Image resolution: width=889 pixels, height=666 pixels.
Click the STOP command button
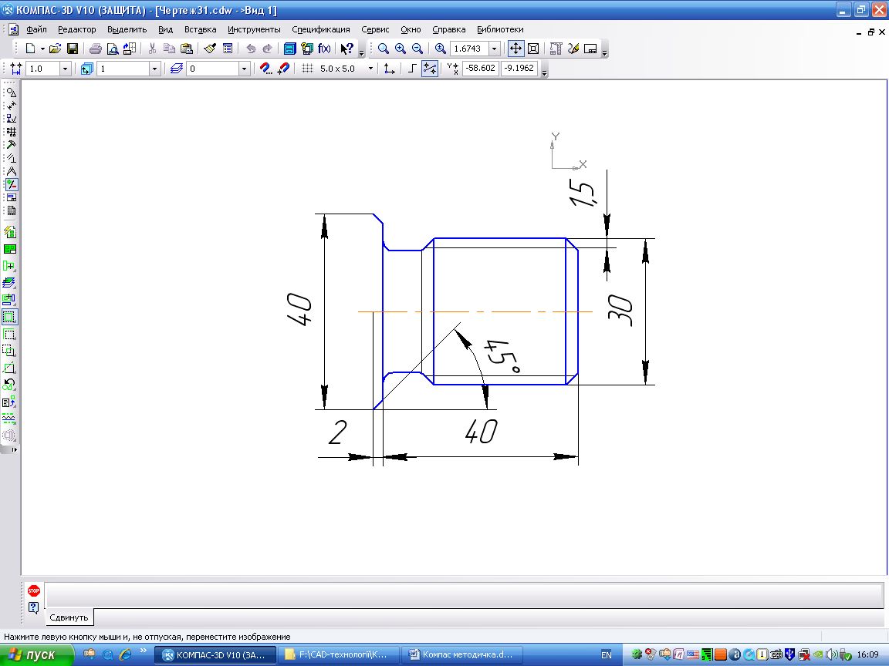[34, 590]
